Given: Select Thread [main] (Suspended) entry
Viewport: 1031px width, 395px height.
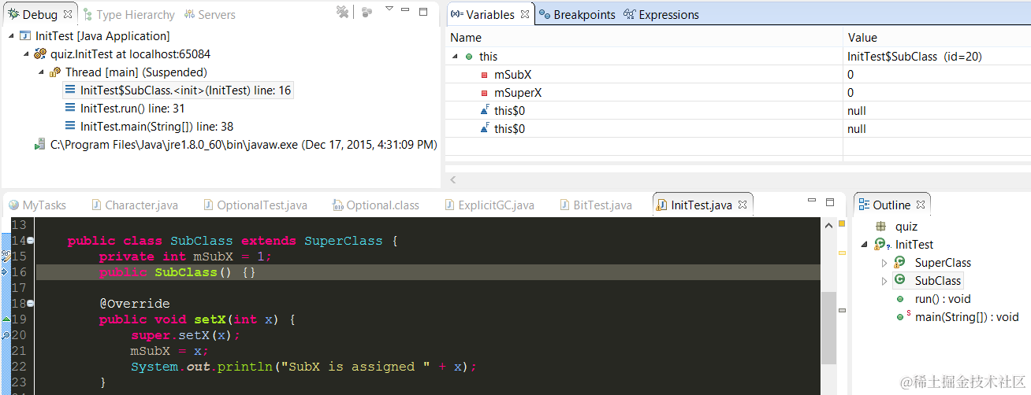Looking at the screenshot, I should [x=128, y=72].
